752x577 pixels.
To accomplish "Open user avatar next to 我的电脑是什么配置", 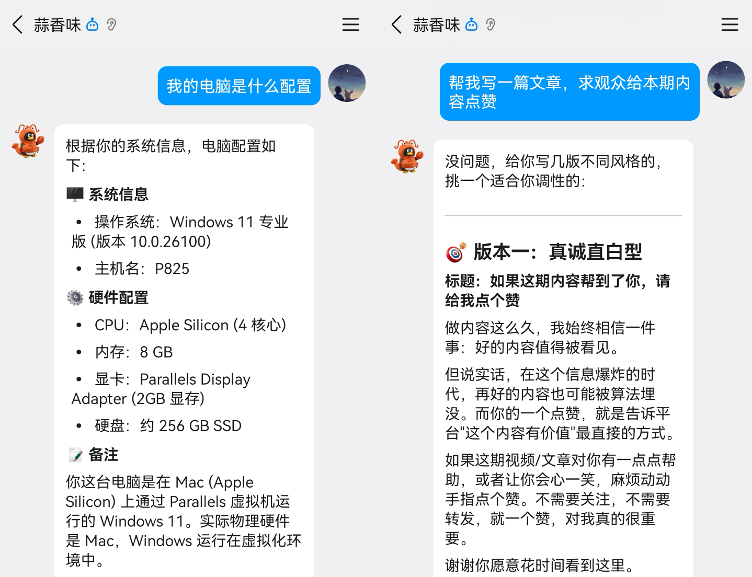I will (x=347, y=83).
